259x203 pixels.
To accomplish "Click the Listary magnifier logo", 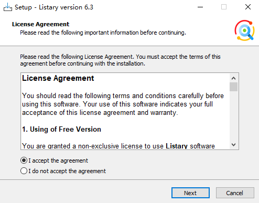I will click(x=244, y=30).
